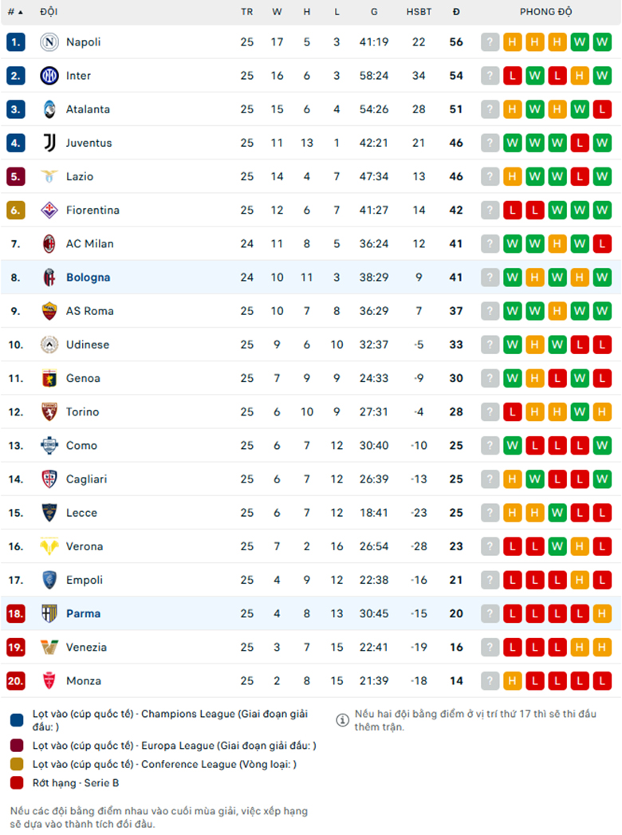This screenshot has width=622, height=835.
Task: Sort standings by HSBT goal difference column
Action: click(419, 12)
